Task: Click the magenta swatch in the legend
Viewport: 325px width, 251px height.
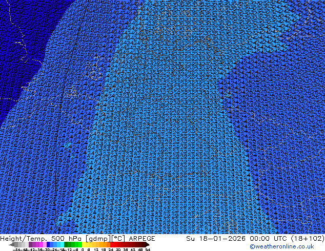Action: tap(41, 245)
